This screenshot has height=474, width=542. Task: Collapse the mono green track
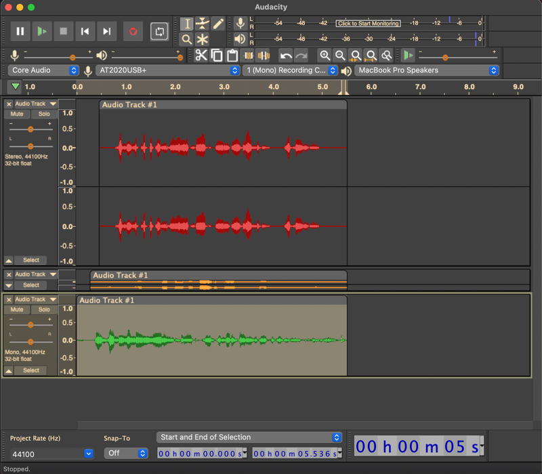[9, 370]
